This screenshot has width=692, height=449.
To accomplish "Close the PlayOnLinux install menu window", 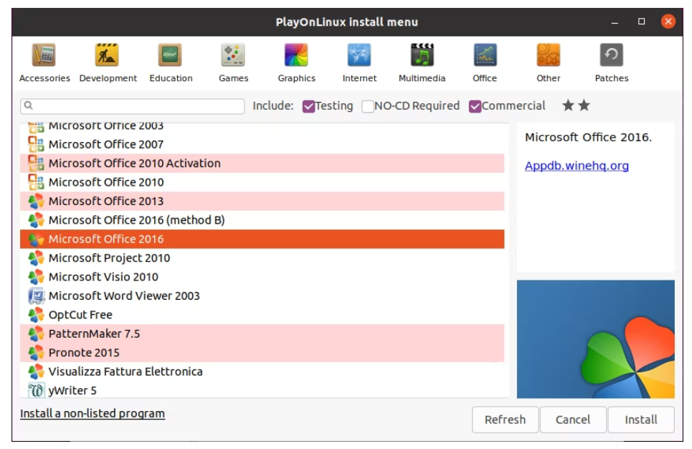I will point(668,22).
